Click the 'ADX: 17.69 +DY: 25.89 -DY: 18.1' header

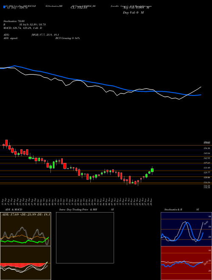26,214
